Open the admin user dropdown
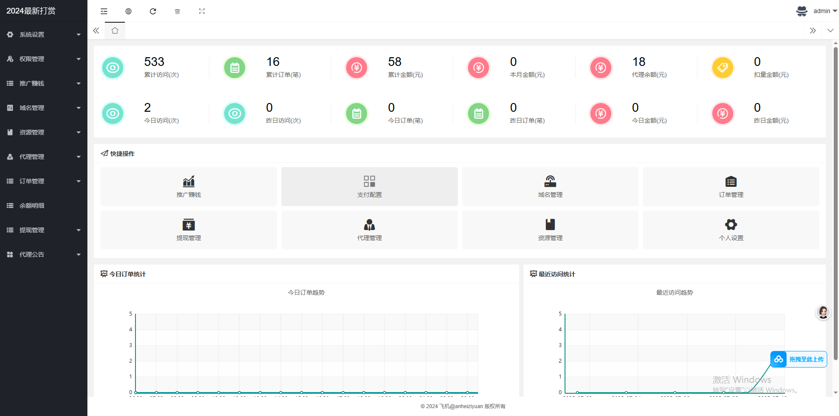This screenshot has height=416, width=839. [816, 11]
